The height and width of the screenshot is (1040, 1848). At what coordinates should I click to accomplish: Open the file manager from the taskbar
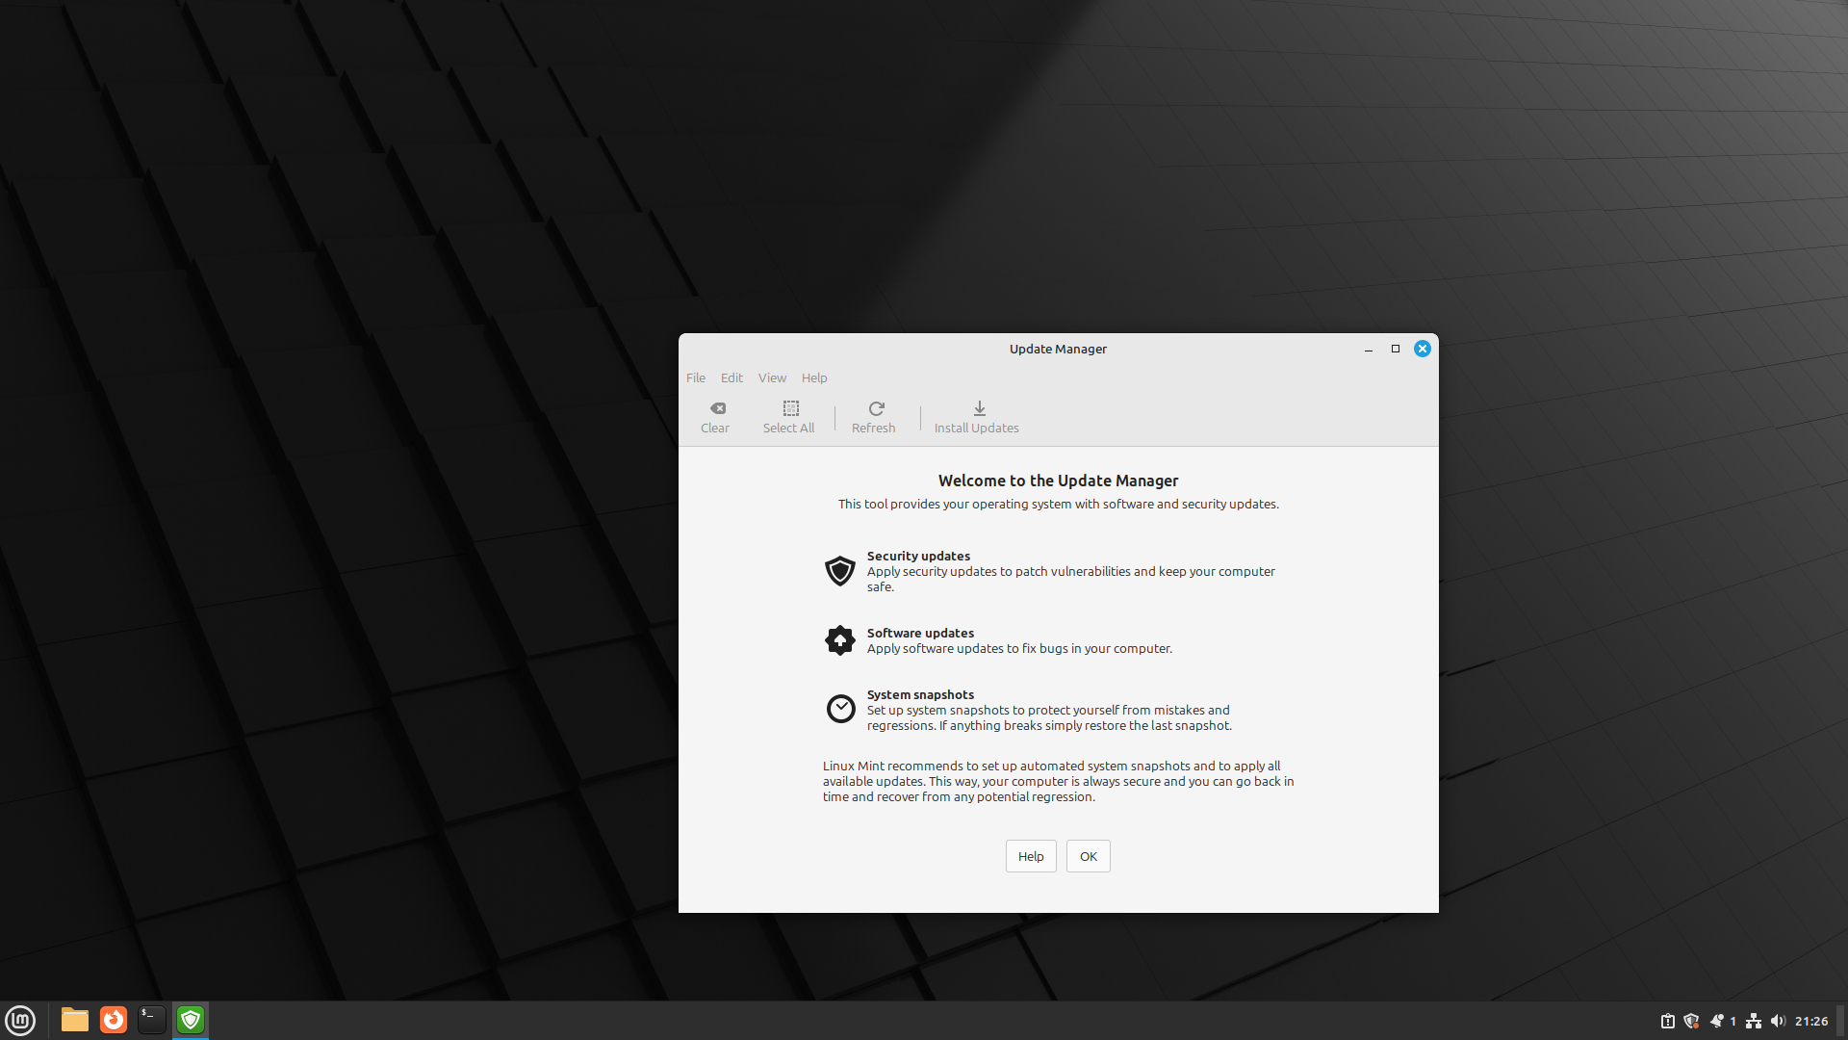click(x=74, y=1020)
